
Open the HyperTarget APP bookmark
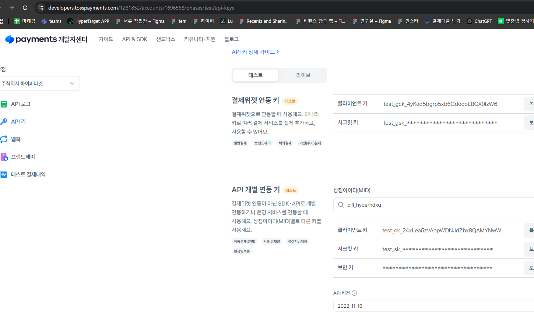(x=88, y=21)
